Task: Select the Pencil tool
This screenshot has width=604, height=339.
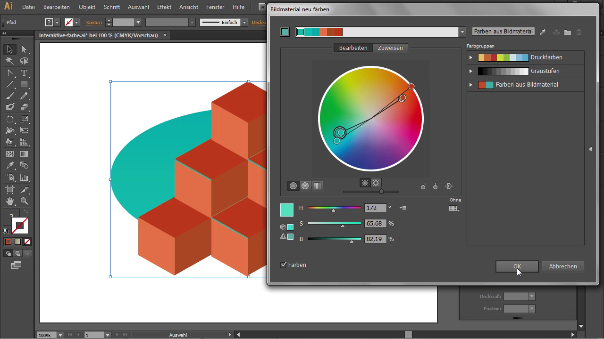Action: (x=24, y=96)
